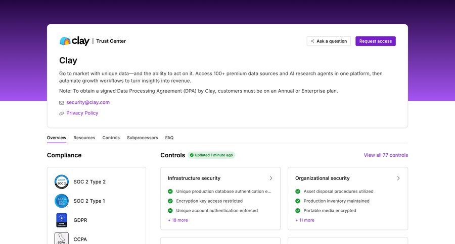Image resolution: width=455 pixels, height=244 pixels.
Task: Select the Overview tab
Action: [57, 138]
